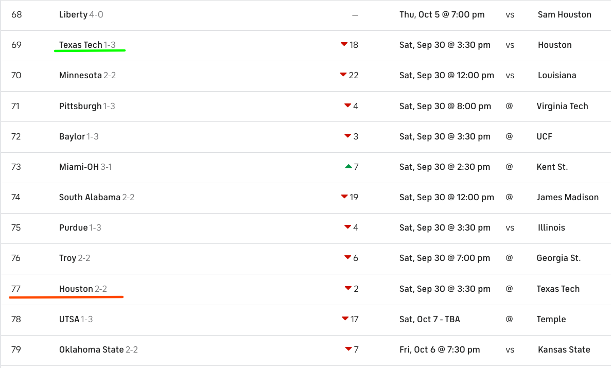Click the red down arrow in the UTSA row
Viewport: 611px width, 368px height.
pos(345,319)
